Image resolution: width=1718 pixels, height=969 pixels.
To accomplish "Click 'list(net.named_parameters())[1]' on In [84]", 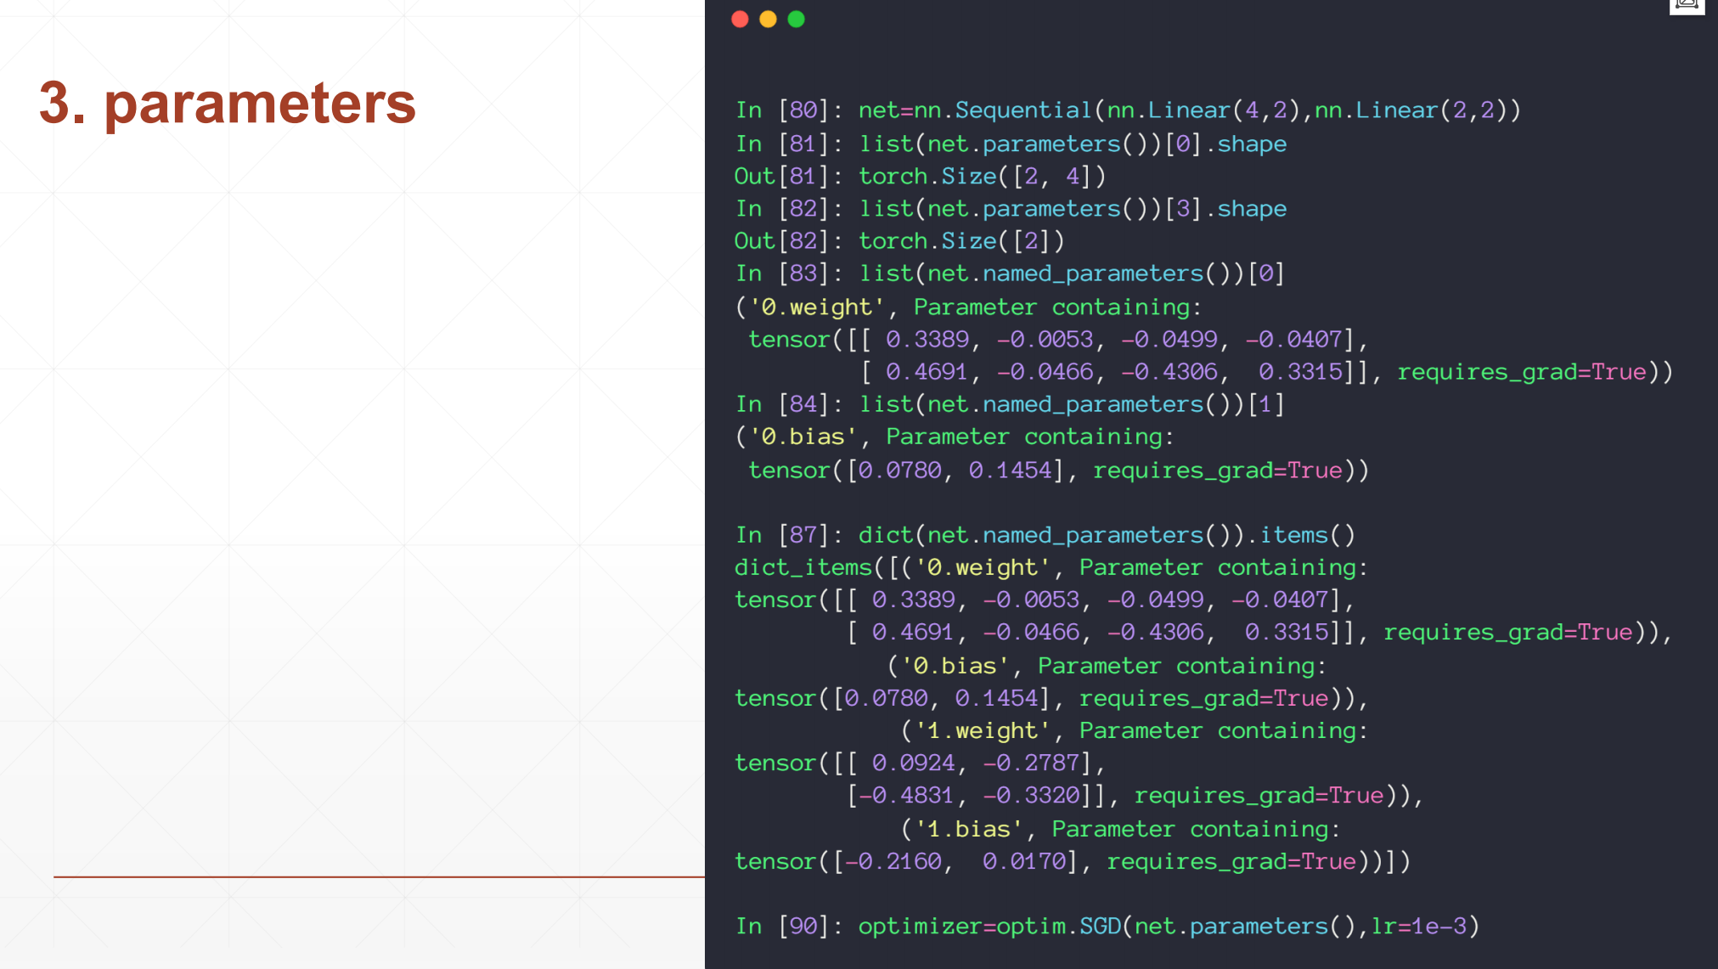I will click(x=1072, y=404).
